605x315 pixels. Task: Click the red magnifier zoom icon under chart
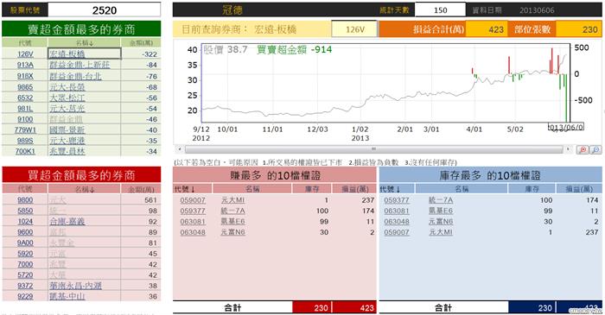583,149
